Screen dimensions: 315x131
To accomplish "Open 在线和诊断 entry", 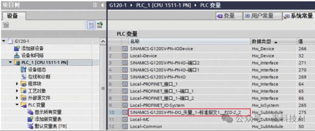I will tap(39, 77).
